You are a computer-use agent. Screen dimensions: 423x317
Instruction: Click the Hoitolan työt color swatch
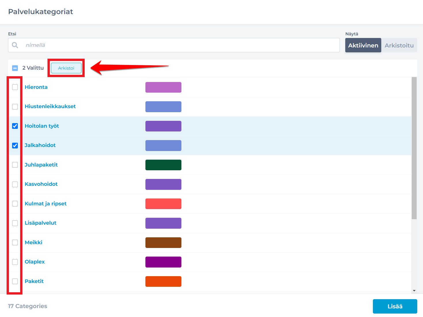point(163,126)
